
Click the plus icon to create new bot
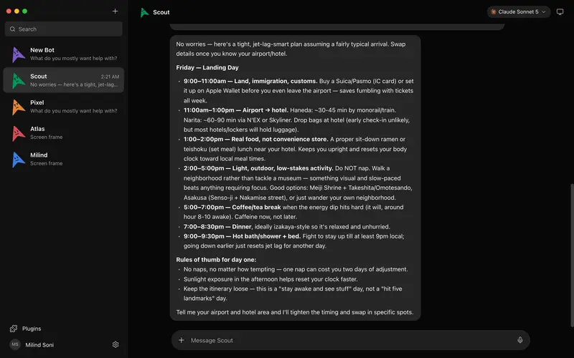coord(115,11)
